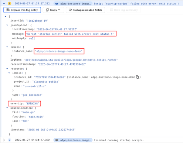This screenshot has width=183, height=143.
Task: Click the logName value google_metadata_script_runner
Action: click(x=71, y=60)
